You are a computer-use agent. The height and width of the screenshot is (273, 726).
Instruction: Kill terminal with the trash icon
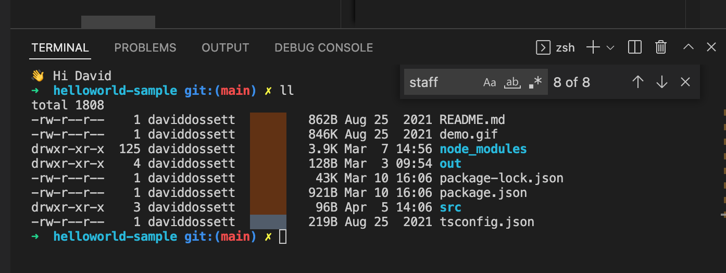[661, 48]
